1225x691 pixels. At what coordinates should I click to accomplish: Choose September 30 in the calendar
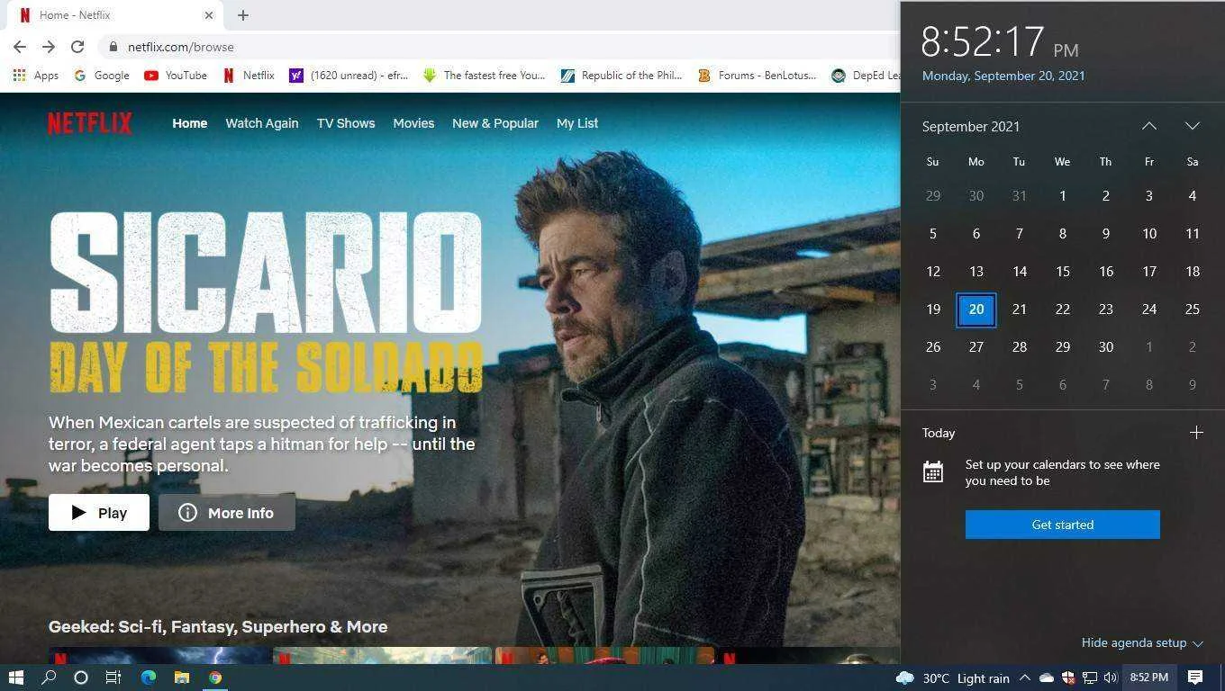(1106, 347)
